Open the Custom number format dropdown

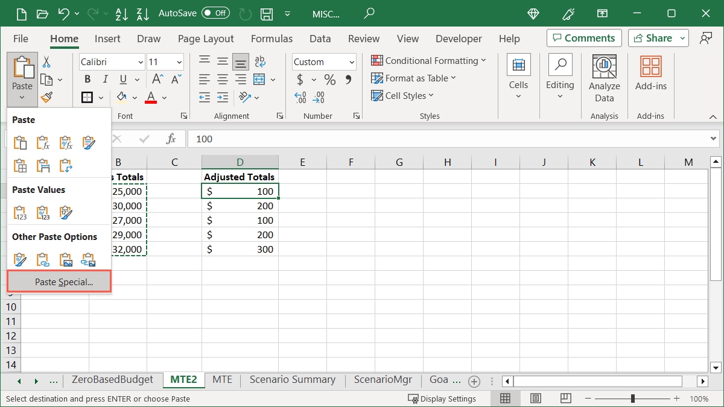[352, 62]
